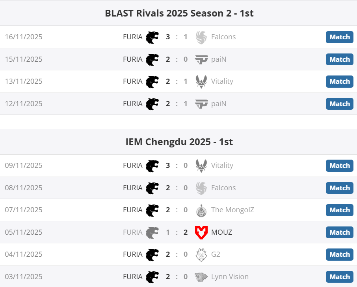Click the paiN logo in the 15/11/2025 match
The image size is (357, 287).
coord(201,59)
